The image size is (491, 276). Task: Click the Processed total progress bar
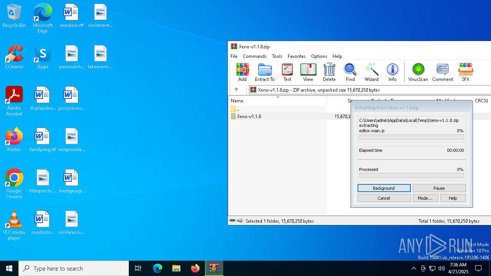coord(412,176)
